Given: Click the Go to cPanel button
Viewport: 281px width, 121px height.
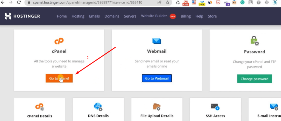Looking at the screenshot, I should [59, 78].
